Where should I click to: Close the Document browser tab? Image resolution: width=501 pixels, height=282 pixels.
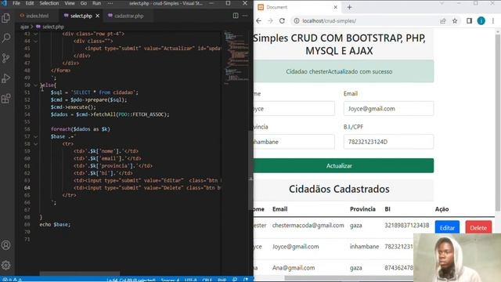coord(336,7)
